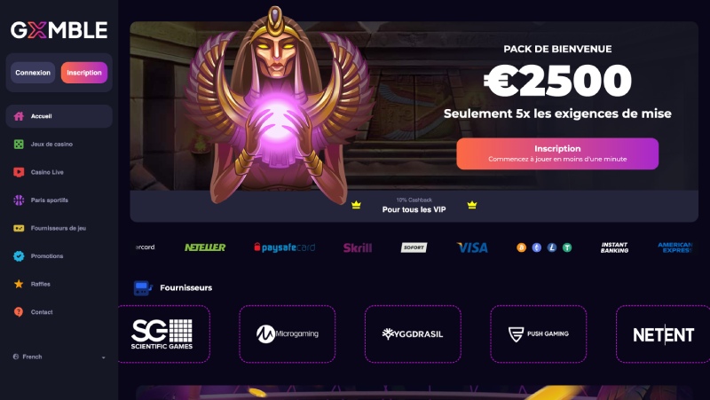Click the banner Inscription gradient button
Image resolution: width=710 pixels, height=400 pixels.
point(557,153)
